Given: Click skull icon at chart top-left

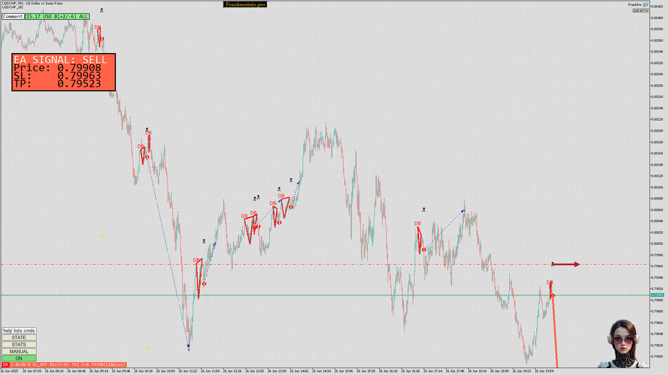Looking at the screenshot, I should pos(102,10).
